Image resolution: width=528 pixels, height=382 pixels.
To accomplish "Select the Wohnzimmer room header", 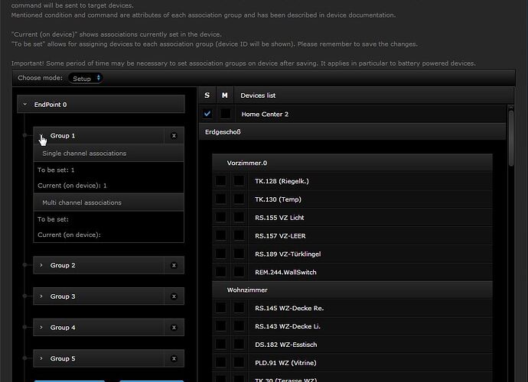I will pyautogui.click(x=352, y=290).
